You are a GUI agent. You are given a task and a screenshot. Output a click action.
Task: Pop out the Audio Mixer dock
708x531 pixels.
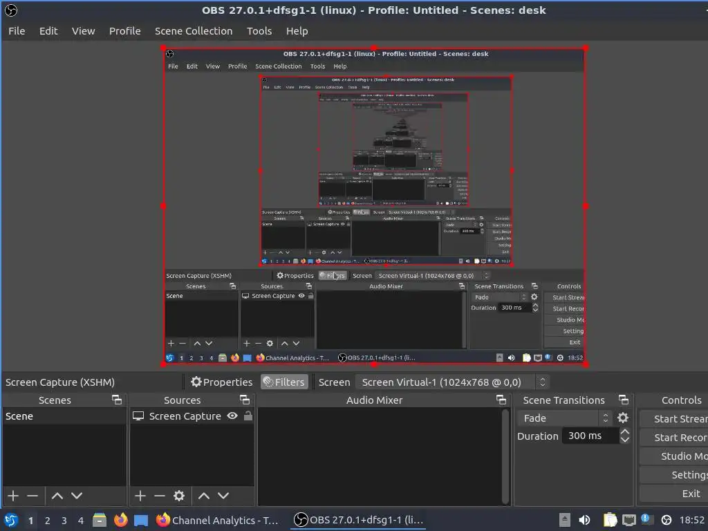(501, 400)
